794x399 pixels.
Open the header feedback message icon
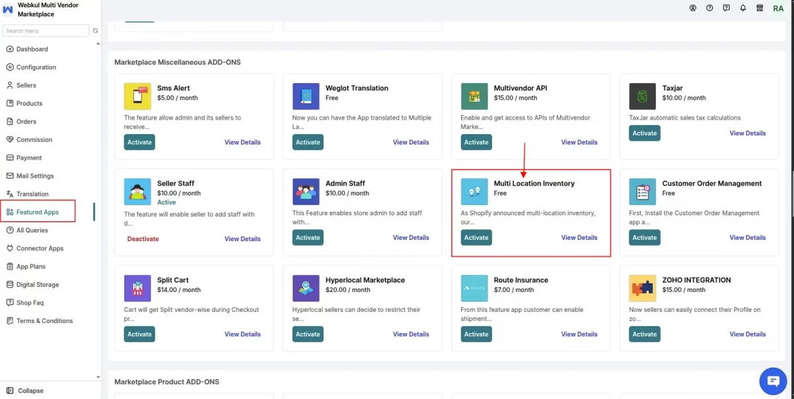[727, 8]
